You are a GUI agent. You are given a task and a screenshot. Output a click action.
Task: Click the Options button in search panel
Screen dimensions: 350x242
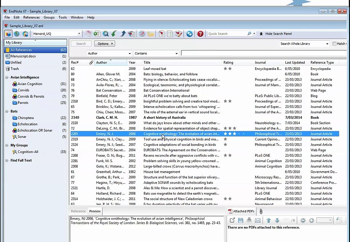[x=105, y=44]
